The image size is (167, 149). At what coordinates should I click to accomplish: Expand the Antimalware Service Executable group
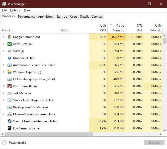tap(4, 65)
